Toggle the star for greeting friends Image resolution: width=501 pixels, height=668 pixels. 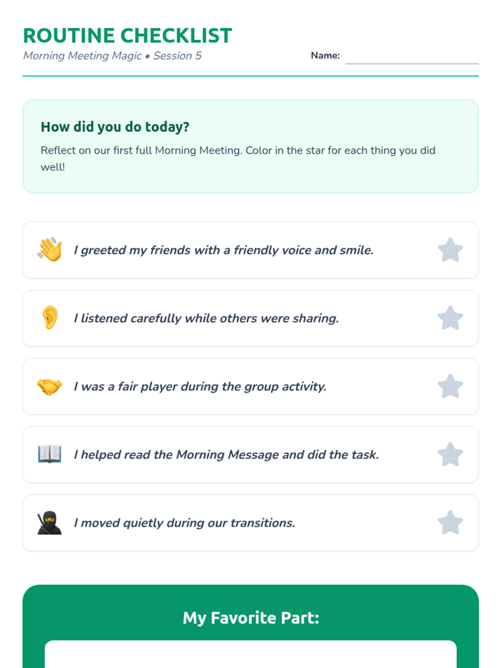click(x=450, y=250)
